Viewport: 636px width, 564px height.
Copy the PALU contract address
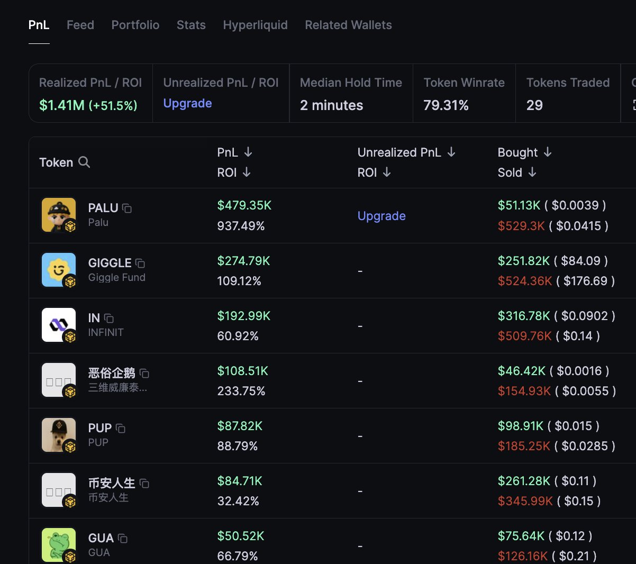127,207
